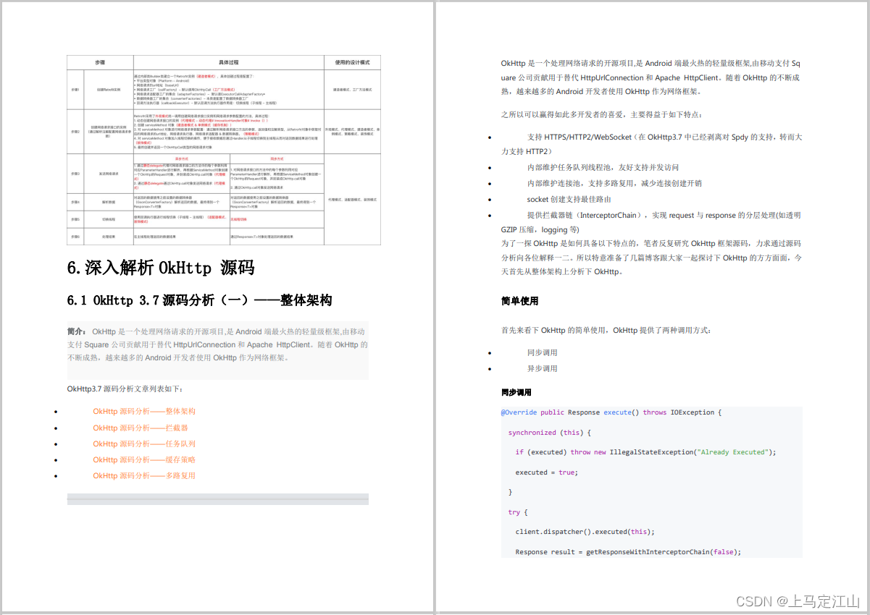Open the 'OkHttp 源码分析——拦截器' link
870x615 pixels.
click(x=140, y=428)
